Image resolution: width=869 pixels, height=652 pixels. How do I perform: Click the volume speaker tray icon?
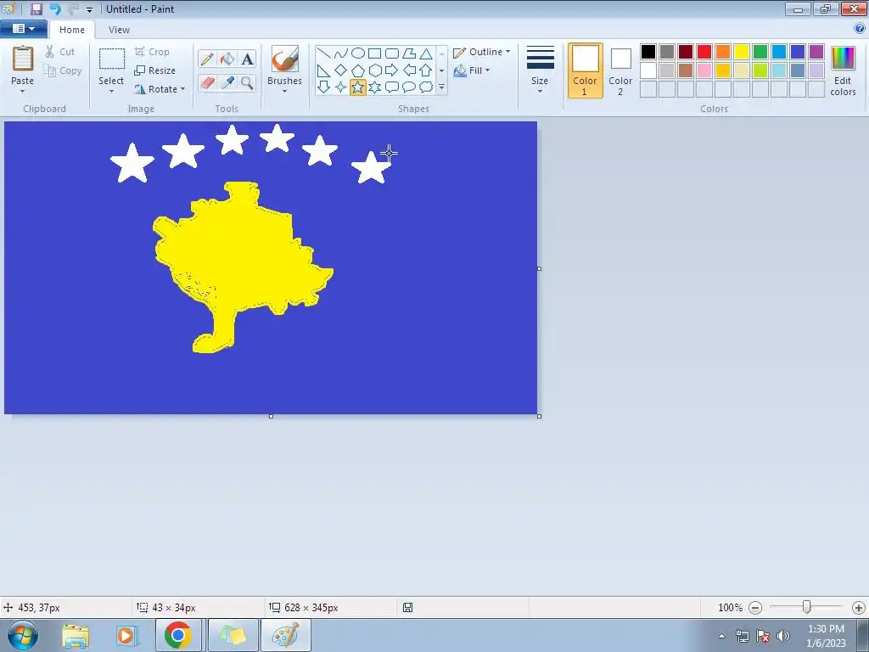click(x=783, y=636)
